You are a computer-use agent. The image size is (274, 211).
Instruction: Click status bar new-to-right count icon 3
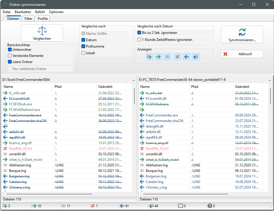tap(5, 206)
